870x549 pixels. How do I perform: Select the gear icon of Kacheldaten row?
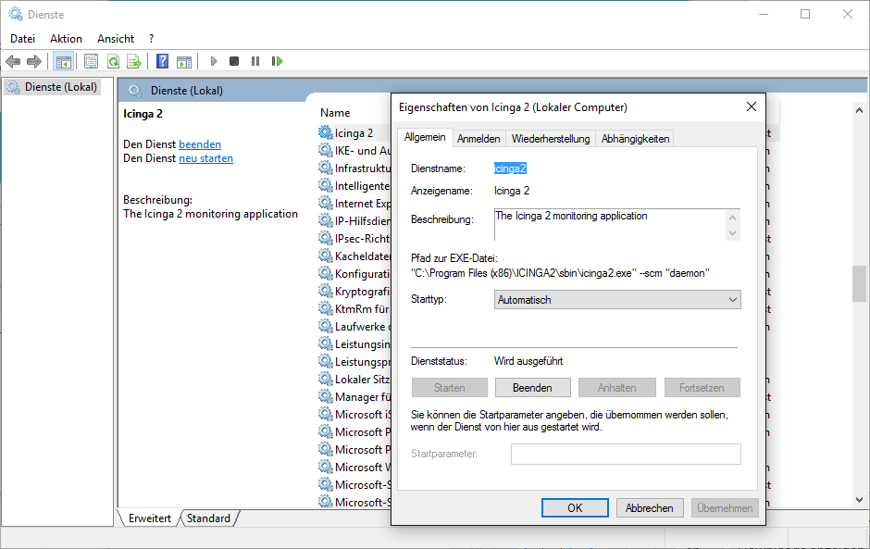coord(326,256)
